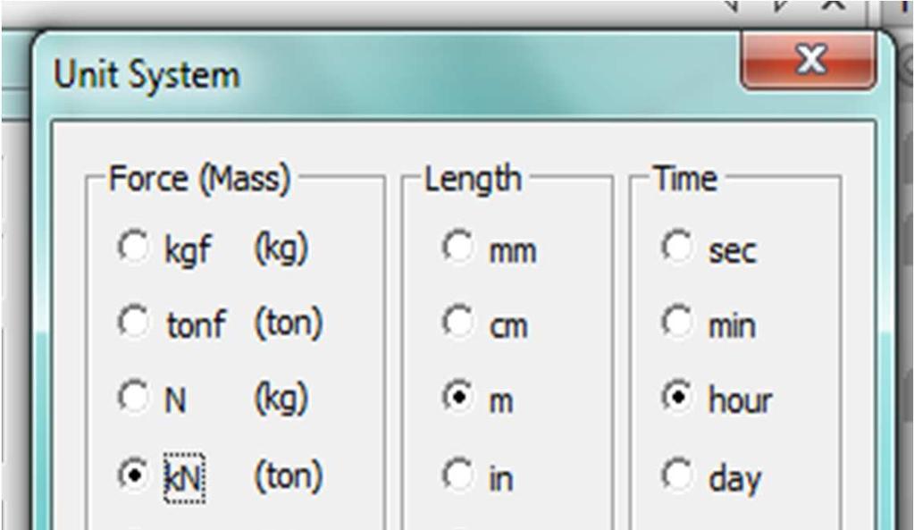Click the Force (Mass) group label
The height and width of the screenshot is (530, 914).
(x=200, y=179)
